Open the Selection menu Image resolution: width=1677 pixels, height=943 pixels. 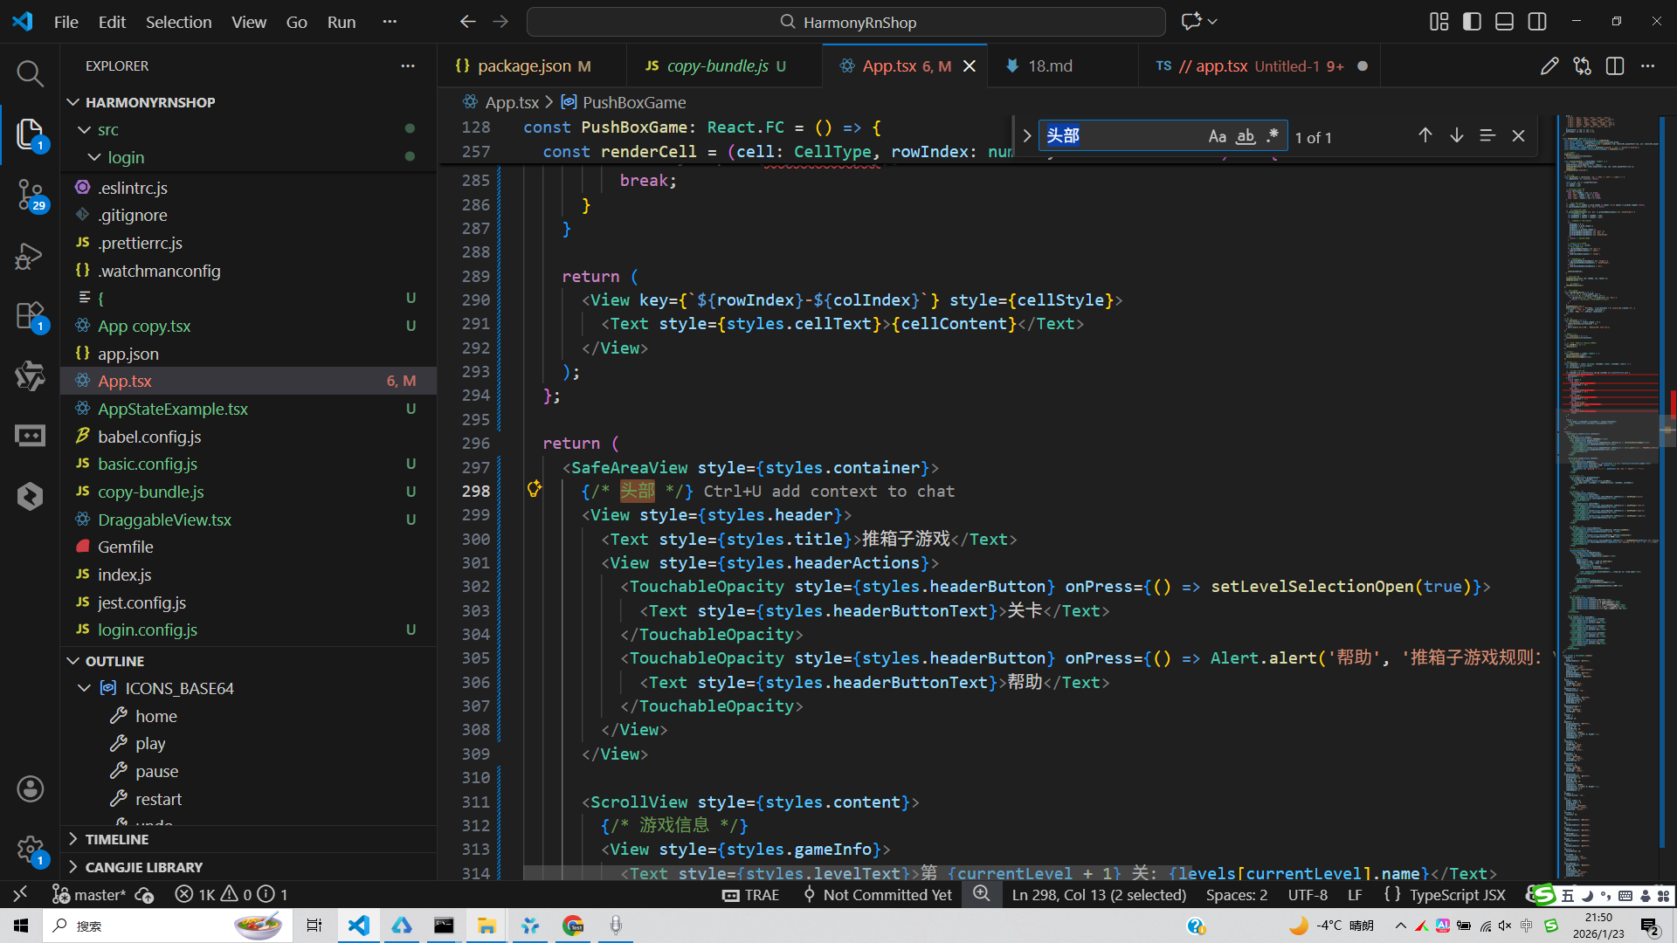pos(178,22)
